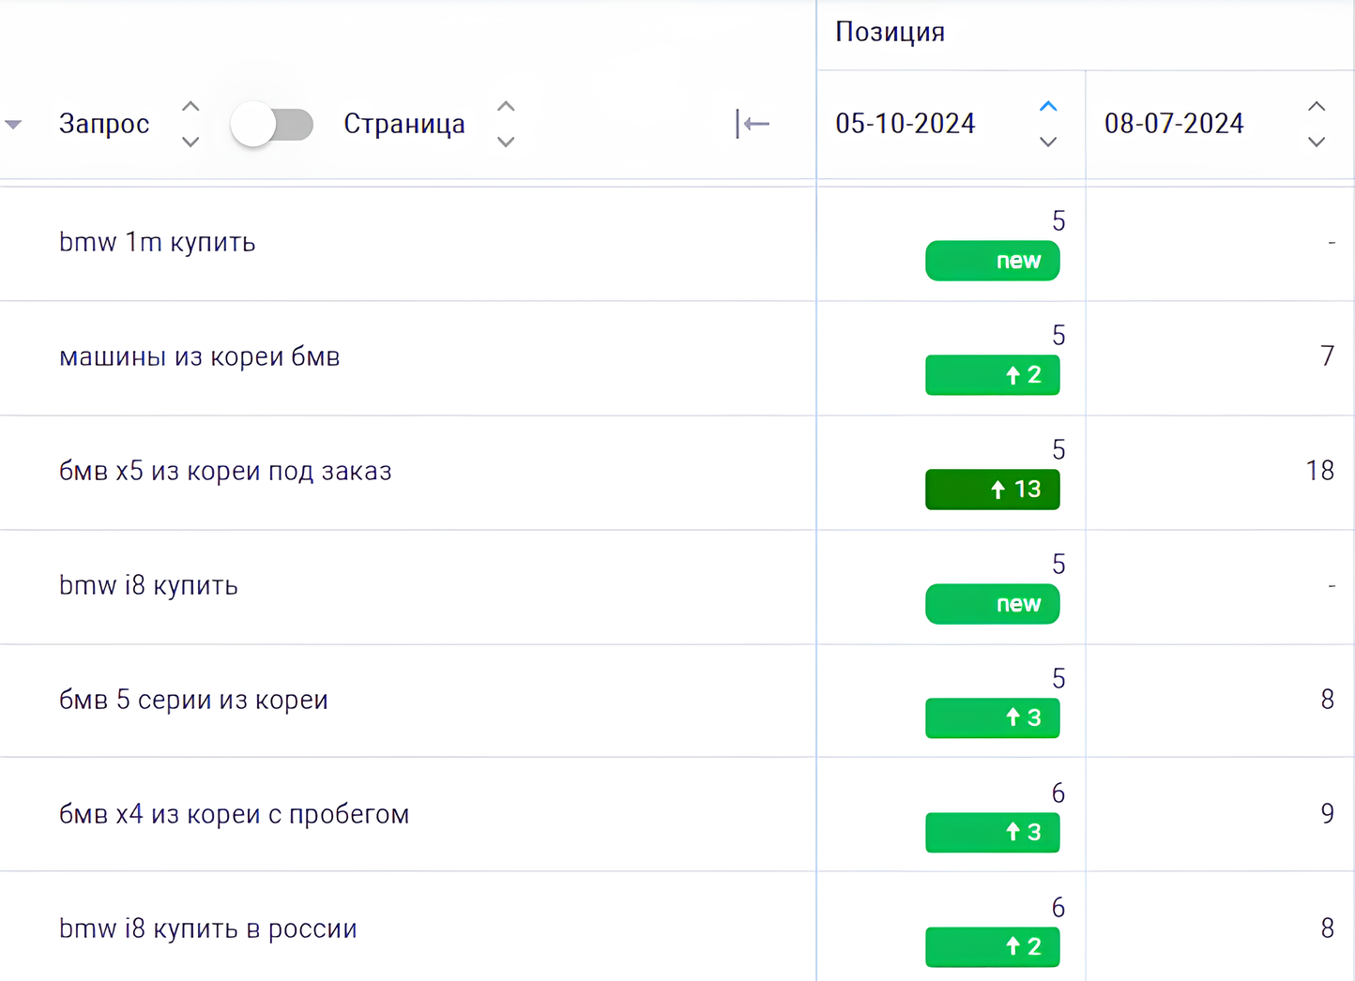Open query 'bmw 1m купить'
1355x981 pixels.
click(157, 243)
